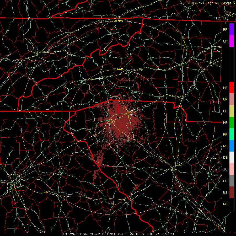The image size is (236, 236).
Task: Click the BD legend label
Action: coord(225,111)
